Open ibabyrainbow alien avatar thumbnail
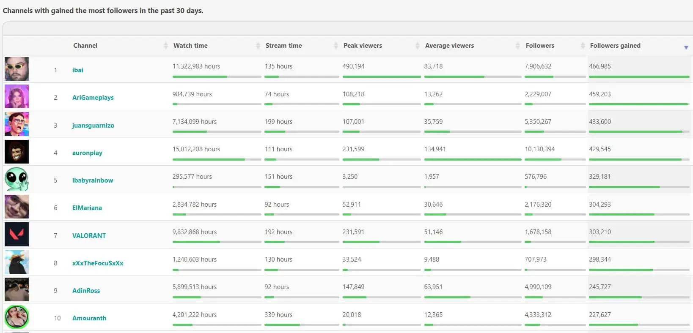693x333 pixels. click(16, 179)
